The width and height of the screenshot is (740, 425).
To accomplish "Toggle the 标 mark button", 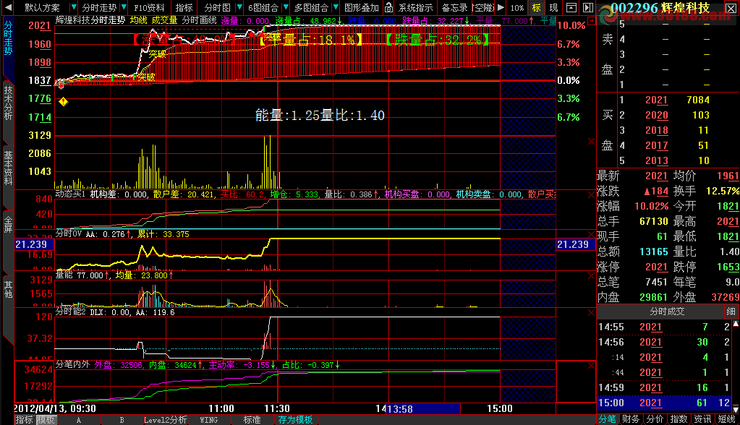I will coord(536,7).
